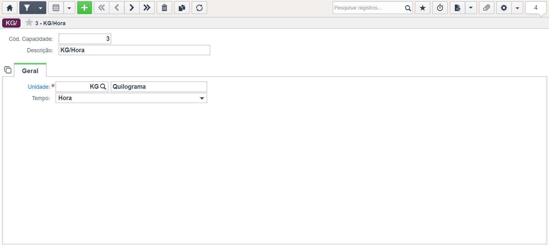Screen dimensions: 549x245
Task: Open the stopwatch timer button
Action: click(440, 8)
